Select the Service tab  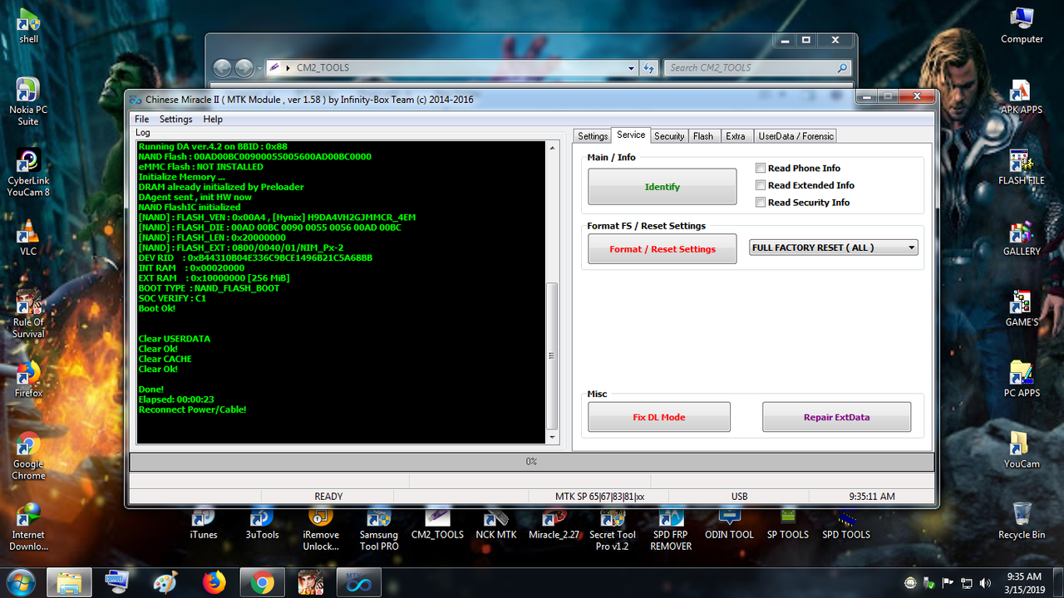pos(631,135)
